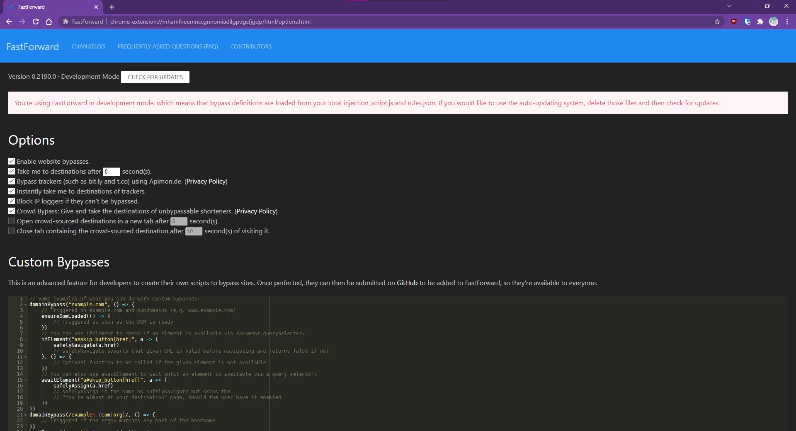The image size is (796, 431).
Task: Select the FastForward browser tab
Action: tap(54, 7)
